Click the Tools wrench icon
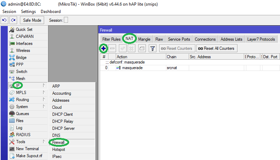The width and height of the screenshot is (280, 160). coord(12,142)
